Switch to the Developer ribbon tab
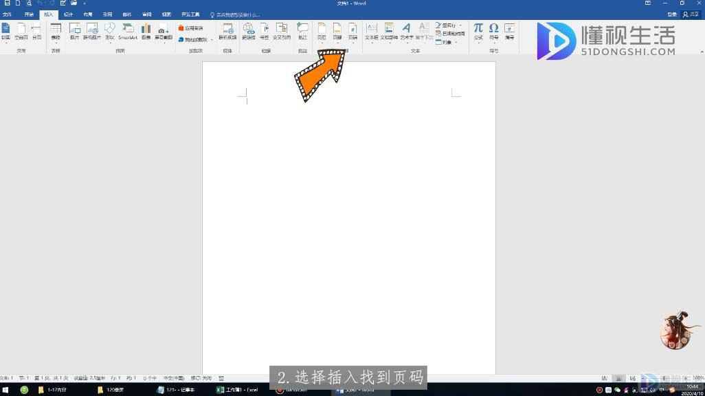705x396 pixels. point(190,14)
